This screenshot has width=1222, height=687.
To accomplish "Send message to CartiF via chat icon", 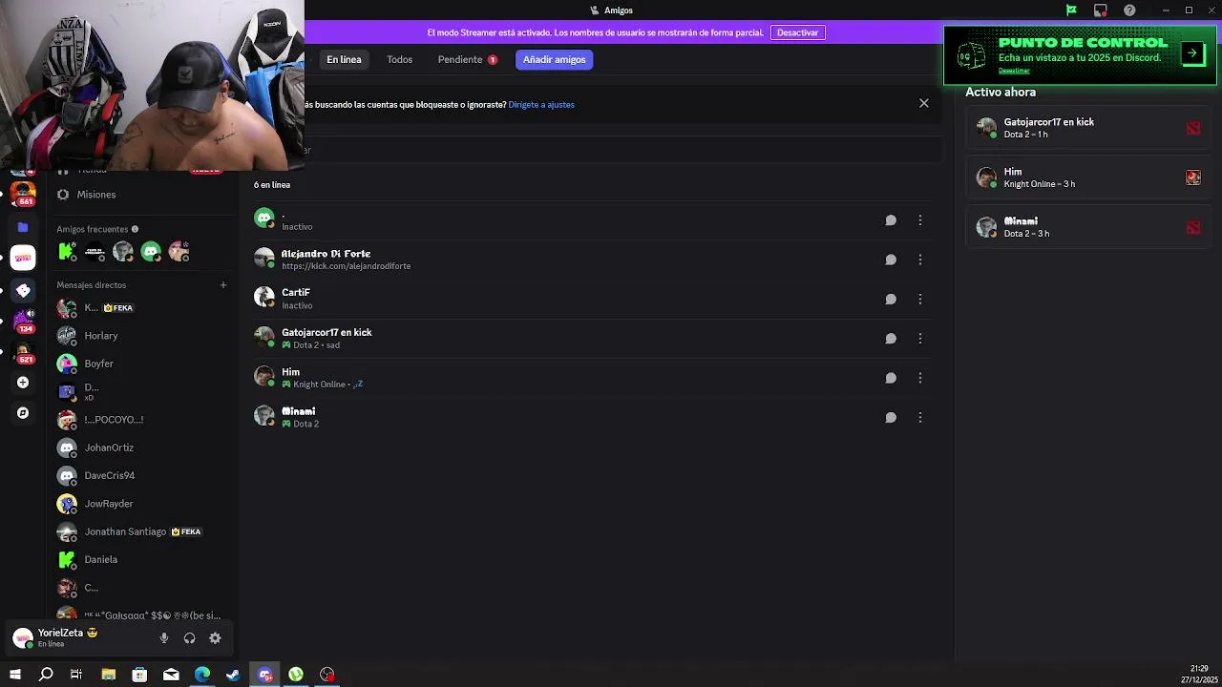I will coord(890,299).
